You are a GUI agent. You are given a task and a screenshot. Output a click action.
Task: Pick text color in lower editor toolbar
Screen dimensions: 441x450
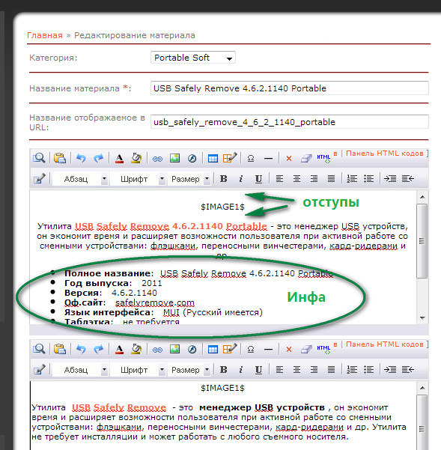(x=119, y=349)
